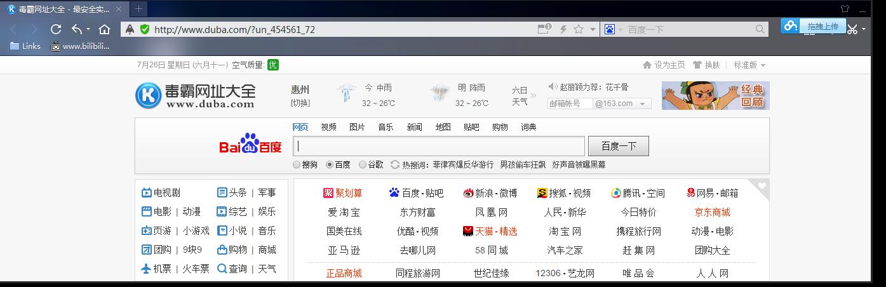Click the 电视剧 category icon link

click(161, 192)
